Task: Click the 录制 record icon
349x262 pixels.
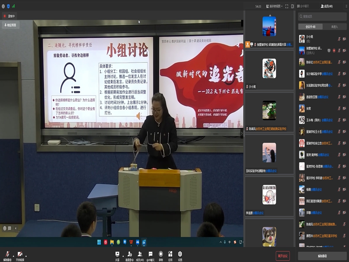Action: click(161, 256)
